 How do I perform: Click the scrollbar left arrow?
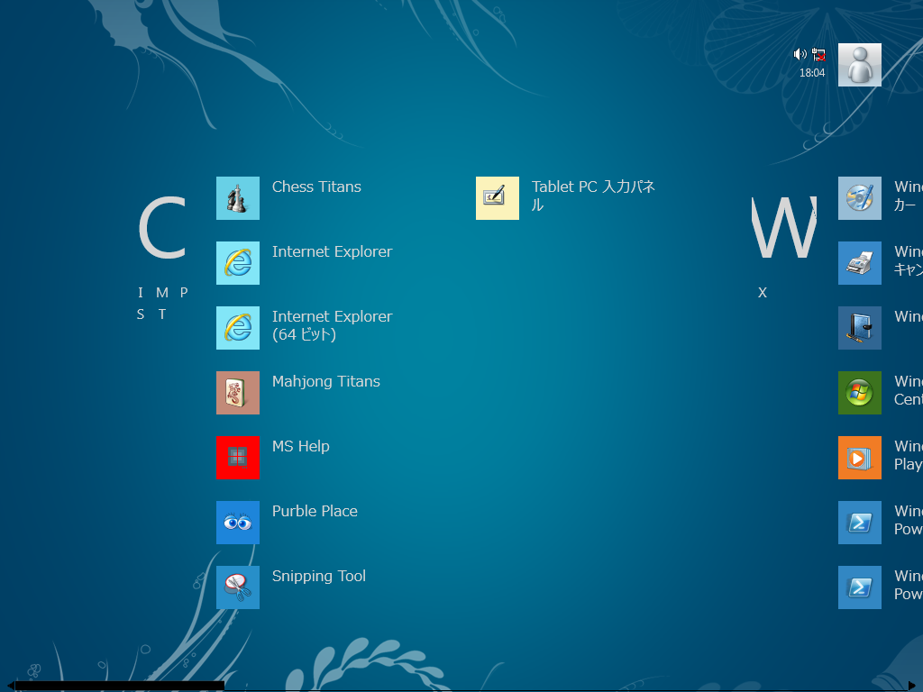point(10,686)
